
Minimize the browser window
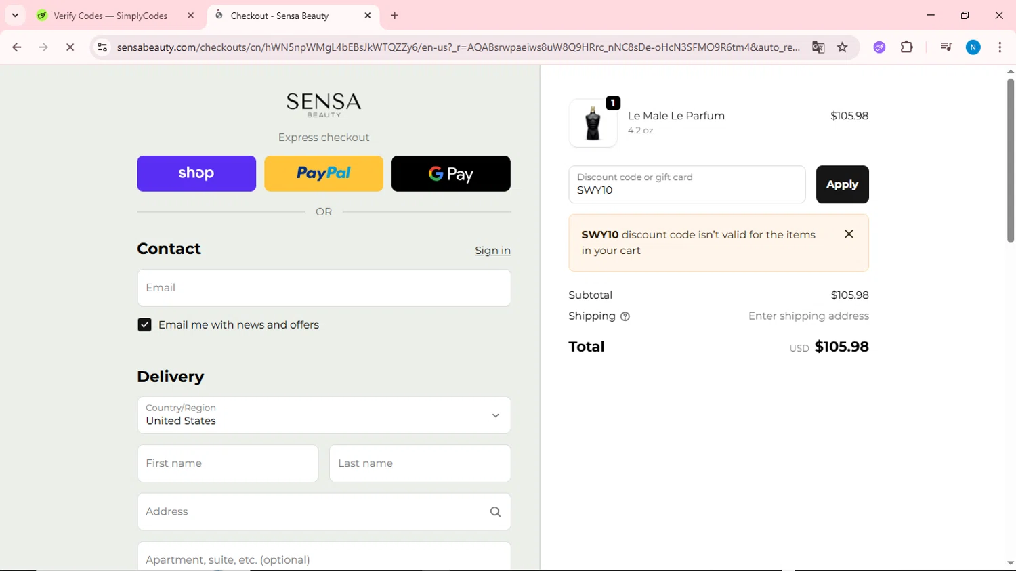(931, 15)
